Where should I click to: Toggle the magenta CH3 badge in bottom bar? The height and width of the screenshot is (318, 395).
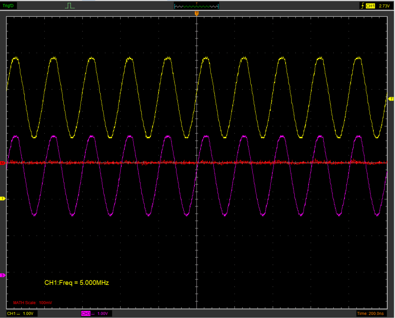tap(86, 314)
